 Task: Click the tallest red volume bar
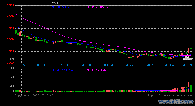coord(188,87)
